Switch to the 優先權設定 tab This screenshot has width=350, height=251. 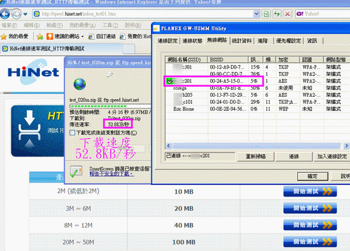pos(288,41)
